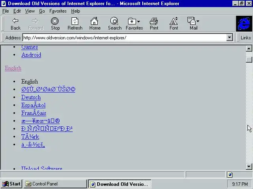This screenshot has width=253, height=189.
Task: Open the Search toolbar button
Action: [115, 24]
